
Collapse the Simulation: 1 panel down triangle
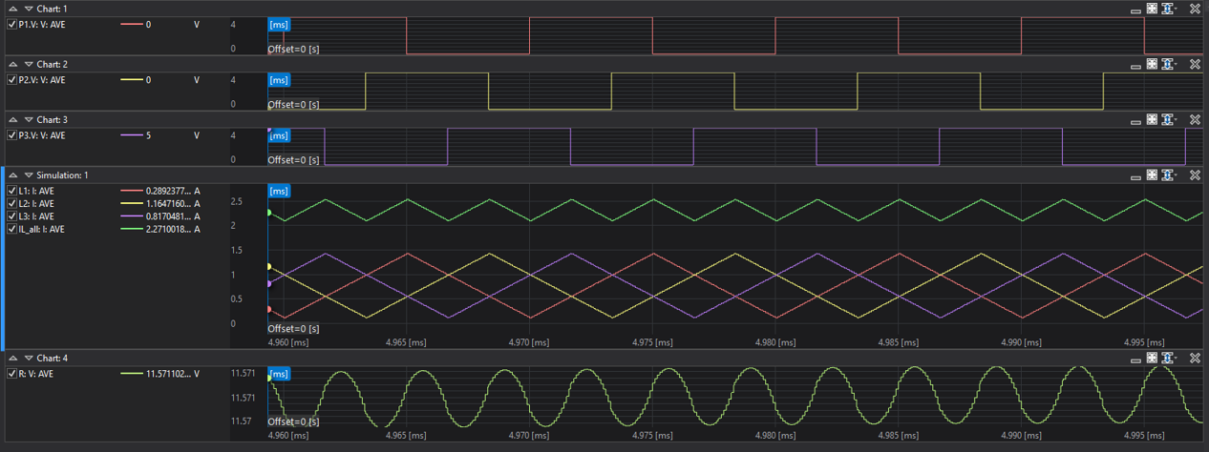coord(29,175)
